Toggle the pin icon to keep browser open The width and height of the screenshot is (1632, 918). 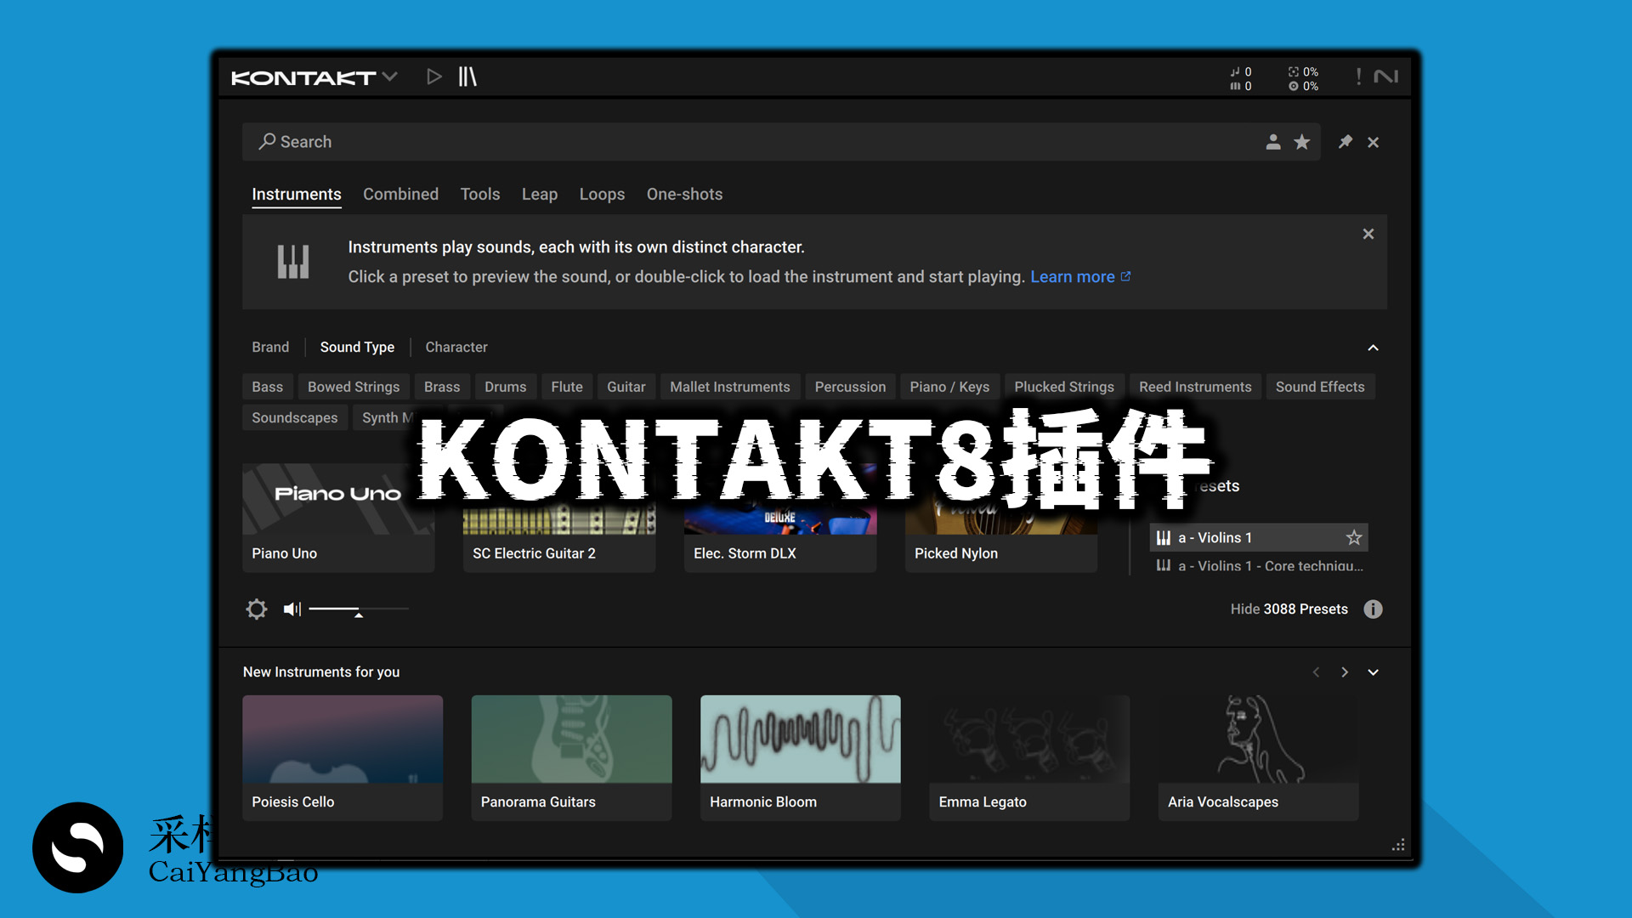coord(1346,142)
